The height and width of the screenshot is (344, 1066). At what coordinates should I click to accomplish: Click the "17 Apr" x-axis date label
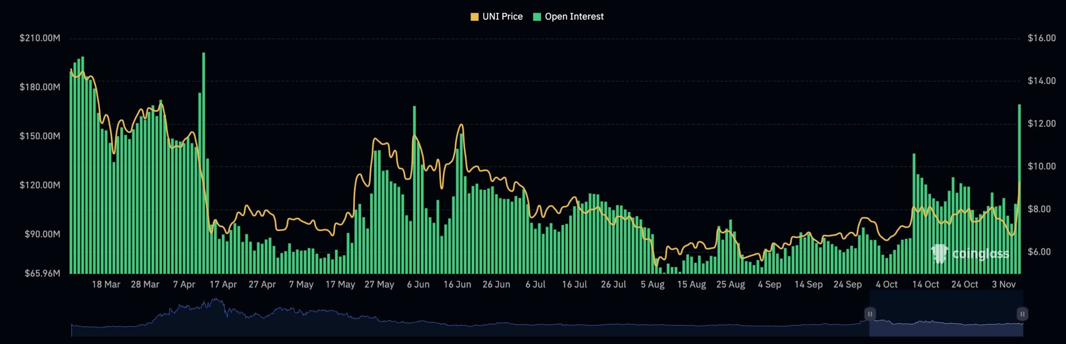pos(223,285)
